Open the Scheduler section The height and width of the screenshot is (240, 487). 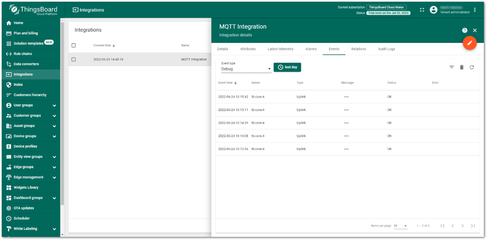point(22,218)
